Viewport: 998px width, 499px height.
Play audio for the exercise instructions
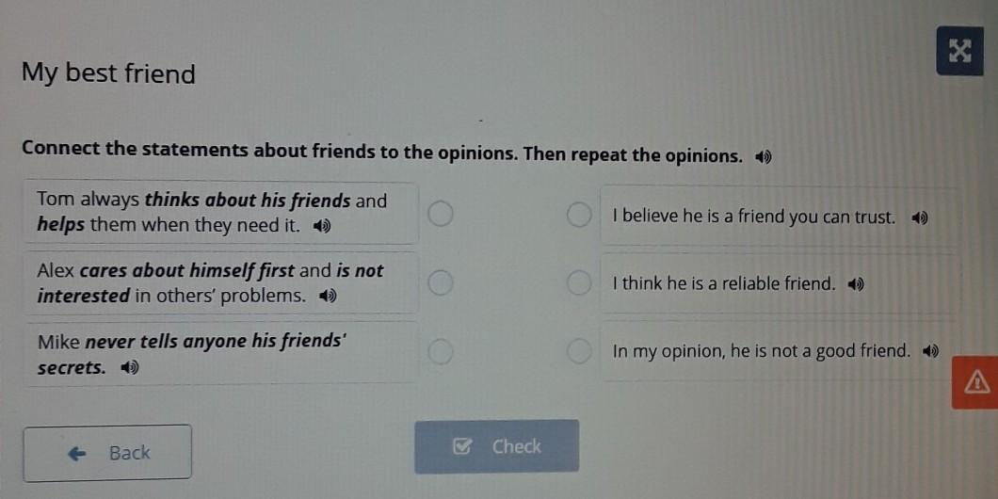point(765,156)
